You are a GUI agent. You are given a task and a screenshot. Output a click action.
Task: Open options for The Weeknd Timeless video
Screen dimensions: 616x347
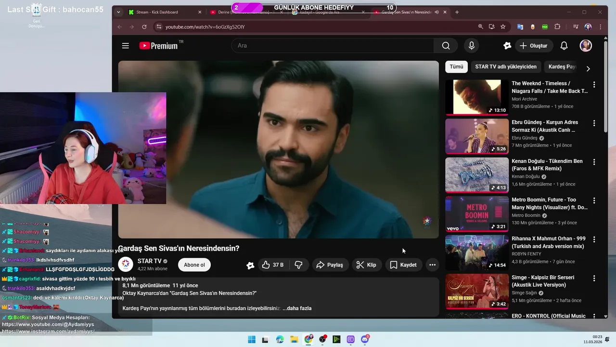point(594,84)
